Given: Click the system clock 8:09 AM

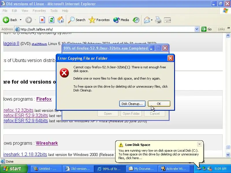Looking at the screenshot, I should click(220, 169).
